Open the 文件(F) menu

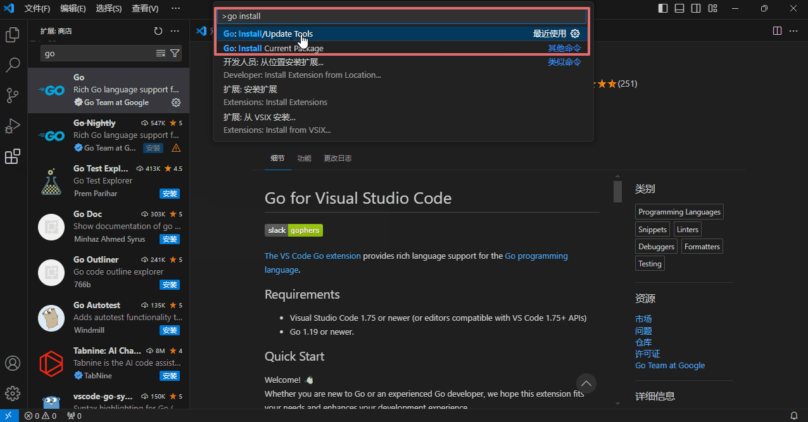pyautogui.click(x=37, y=9)
